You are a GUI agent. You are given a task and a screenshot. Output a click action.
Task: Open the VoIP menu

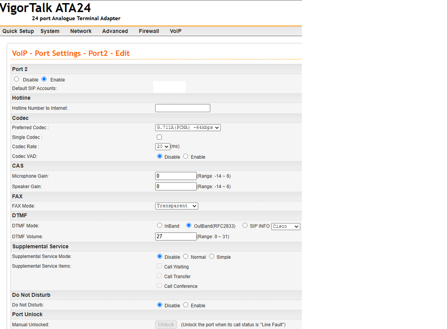click(x=176, y=31)
